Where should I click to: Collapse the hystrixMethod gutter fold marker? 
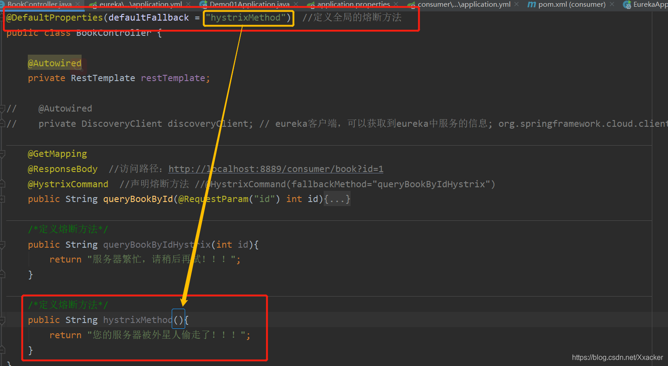(x=2, y=320)
